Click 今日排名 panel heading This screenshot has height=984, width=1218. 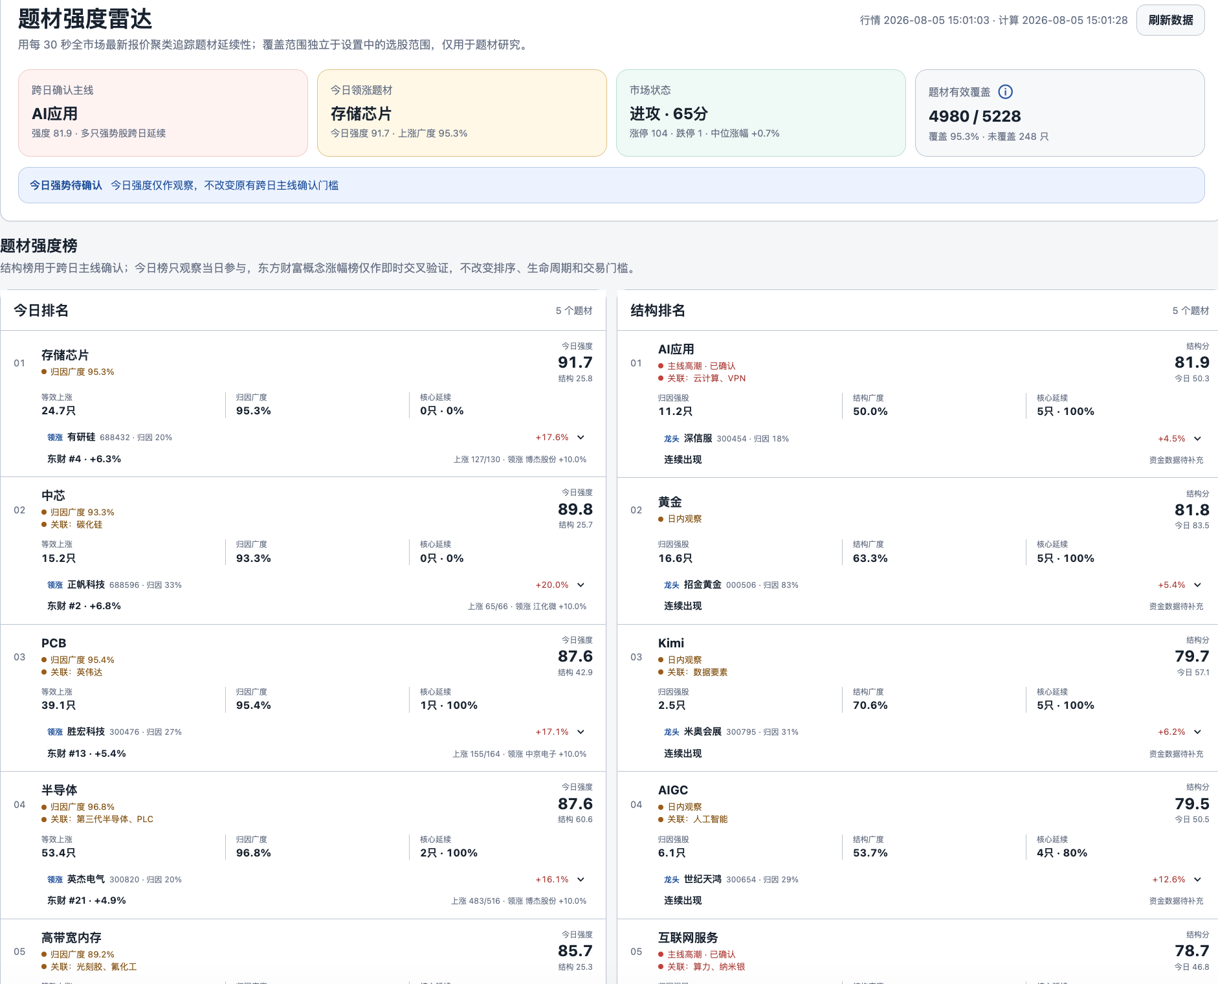click(x=41, y=311)
